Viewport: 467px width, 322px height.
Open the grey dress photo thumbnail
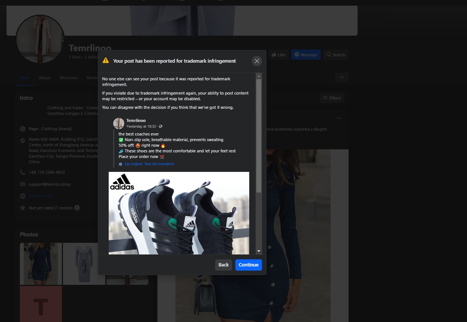pos(84,264)
